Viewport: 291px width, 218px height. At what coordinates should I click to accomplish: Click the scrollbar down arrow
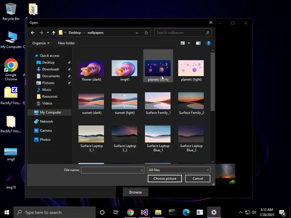(213, 162)
